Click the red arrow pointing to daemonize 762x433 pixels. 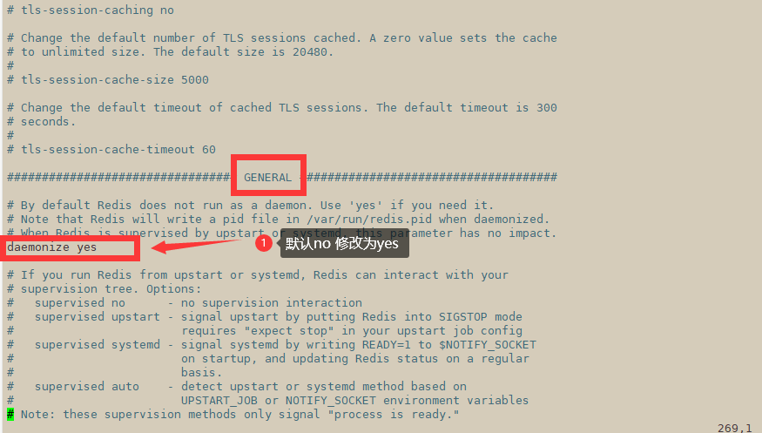[x=199, y=246]
